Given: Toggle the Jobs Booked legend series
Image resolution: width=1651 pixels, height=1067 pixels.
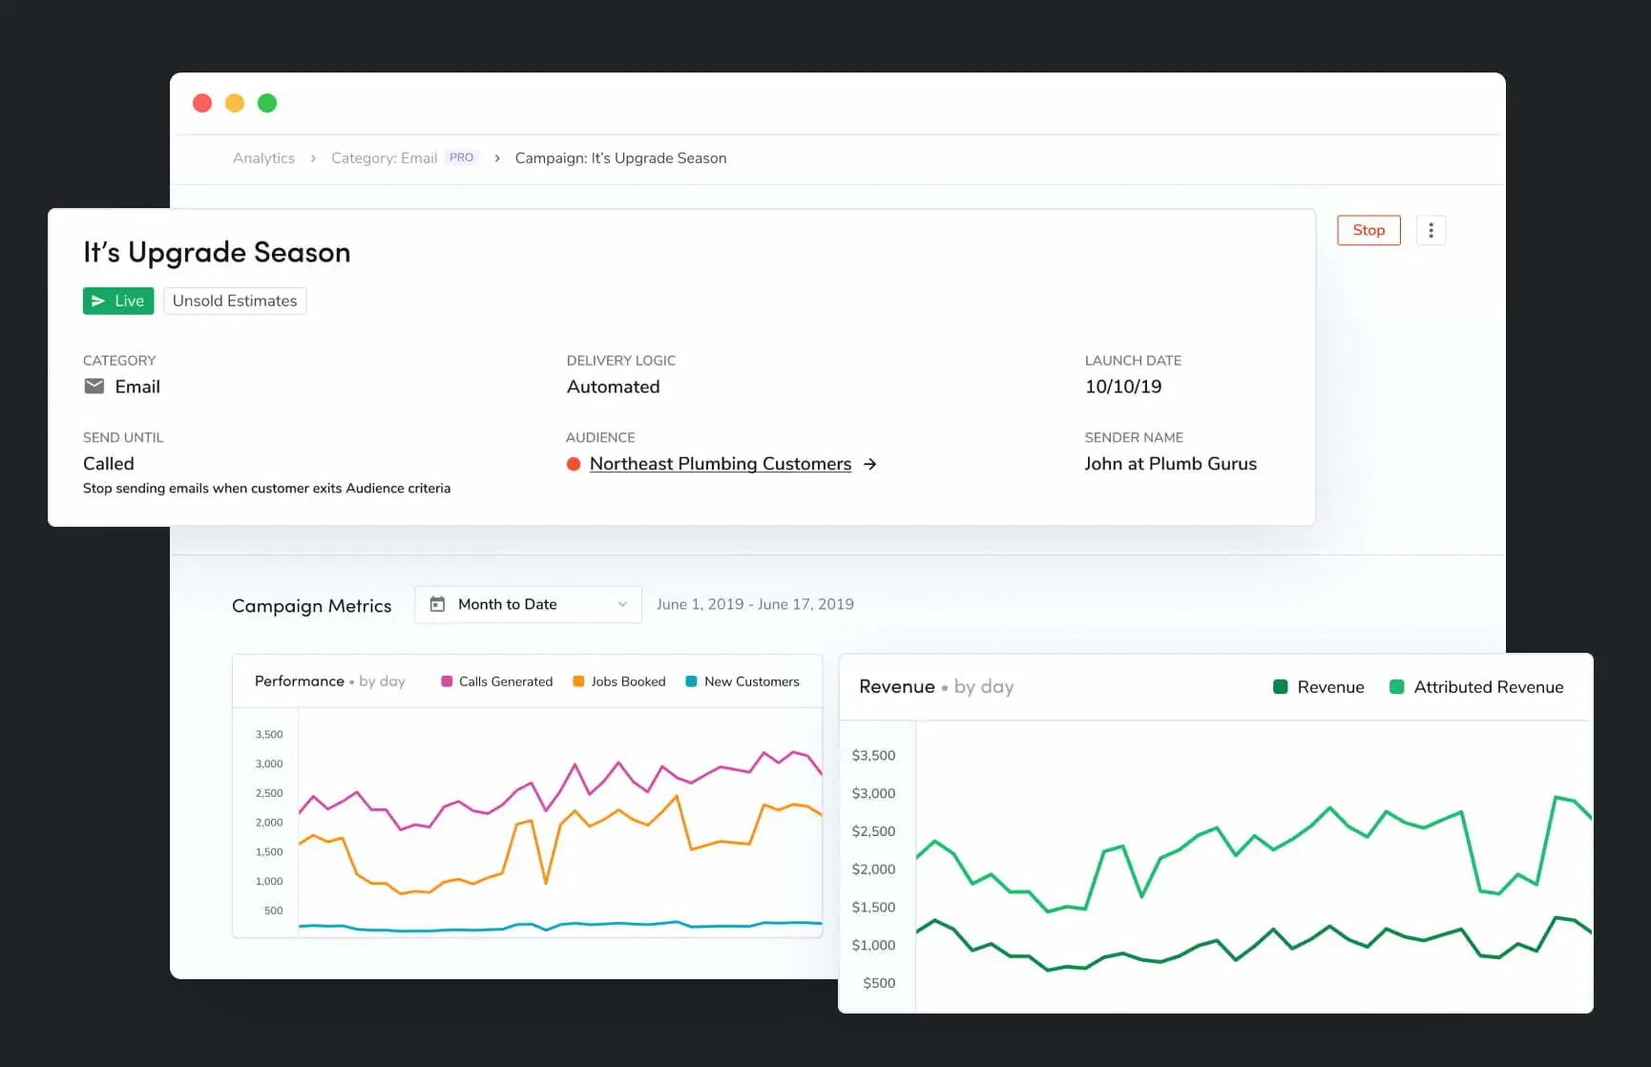Looking at the screenshot, I should pos(618,681).
